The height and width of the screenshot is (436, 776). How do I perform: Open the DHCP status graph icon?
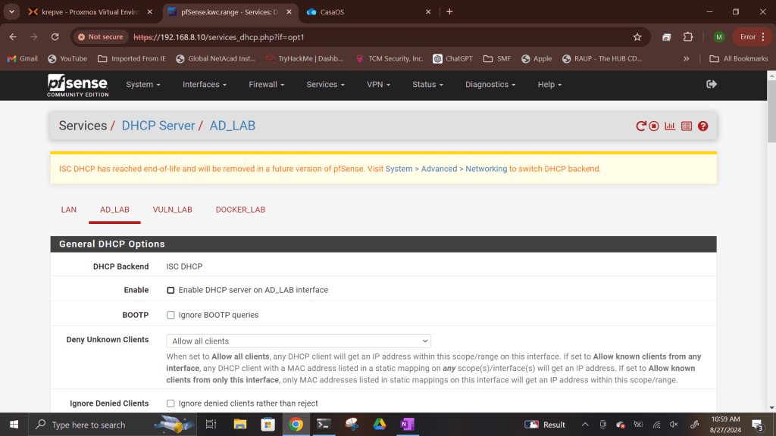pyautogui.click(x=670, y=126)
